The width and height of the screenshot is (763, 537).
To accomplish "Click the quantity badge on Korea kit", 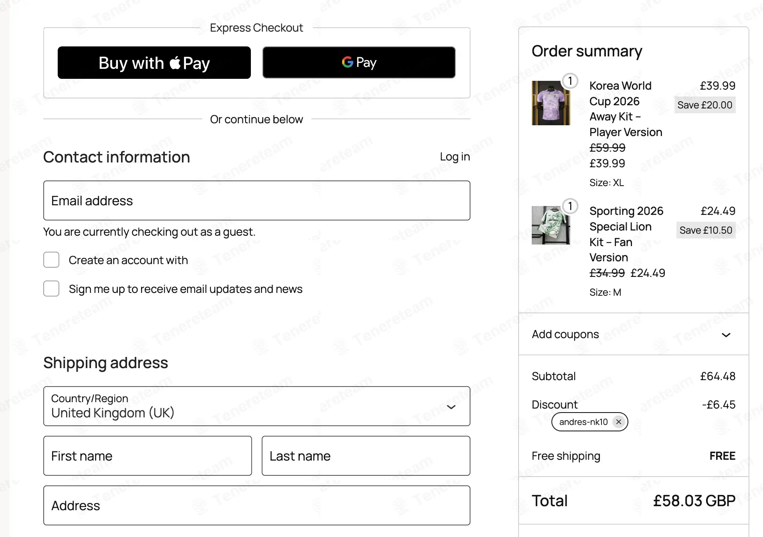I will coord(570,81).
